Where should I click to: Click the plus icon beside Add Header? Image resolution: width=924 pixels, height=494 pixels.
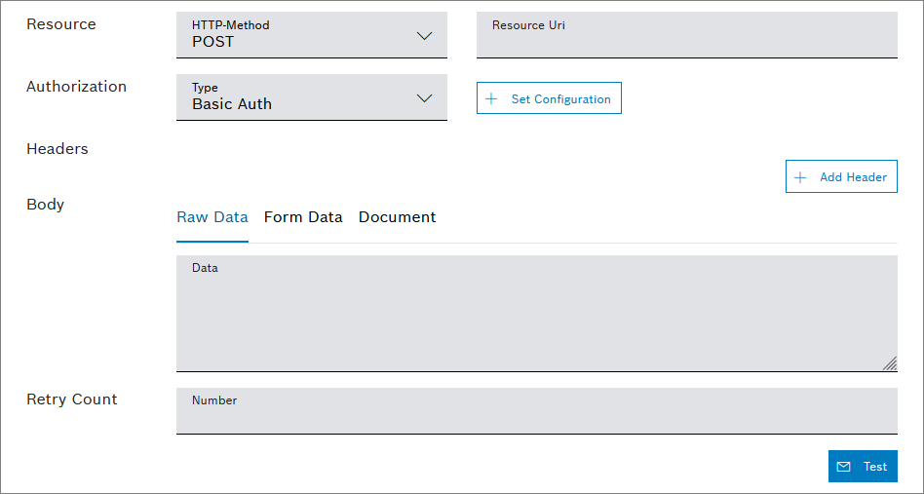pyautogui.click(x=800, y=177)
